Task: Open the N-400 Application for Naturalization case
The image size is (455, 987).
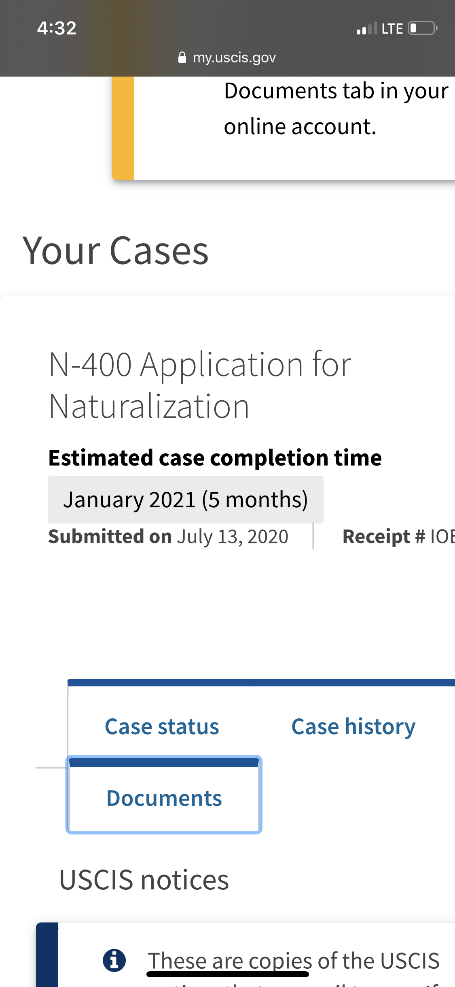Action: (200, 385)
